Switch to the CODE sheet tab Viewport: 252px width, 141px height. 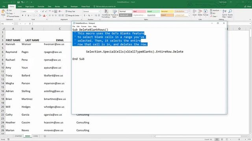tap(35, 136)
